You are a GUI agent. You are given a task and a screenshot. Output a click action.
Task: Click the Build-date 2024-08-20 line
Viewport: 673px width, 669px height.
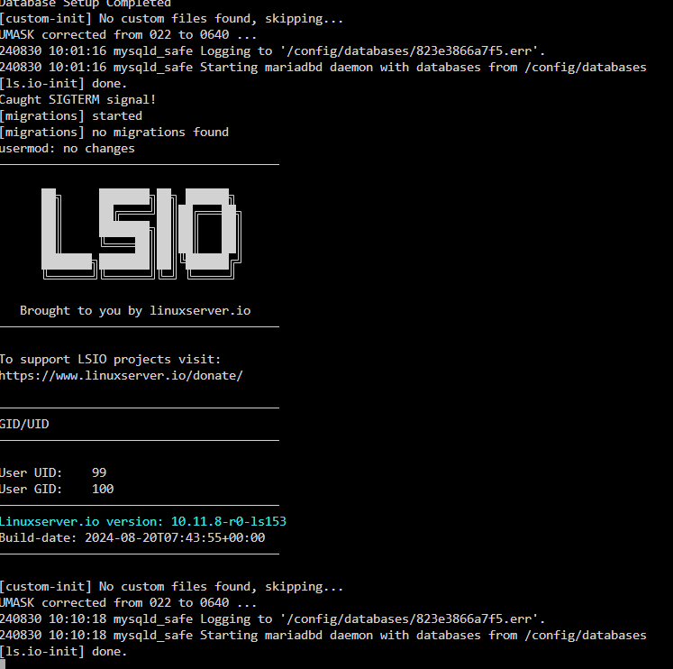click(x=132, y=537)
